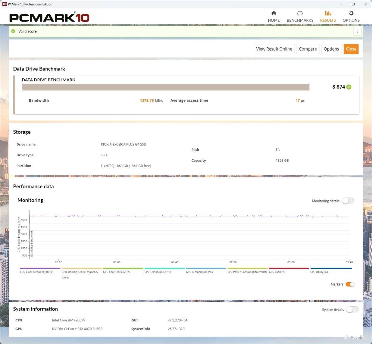Enable the System details toggle

(352, 310)
